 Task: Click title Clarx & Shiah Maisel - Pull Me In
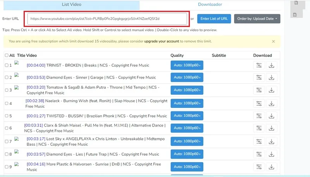coord(95,128)
